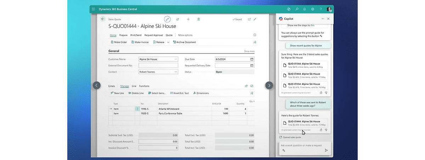The height and width of the screenshot is (160, 425).
Task: Click the pencil edit icon
Action: point(167,19)
